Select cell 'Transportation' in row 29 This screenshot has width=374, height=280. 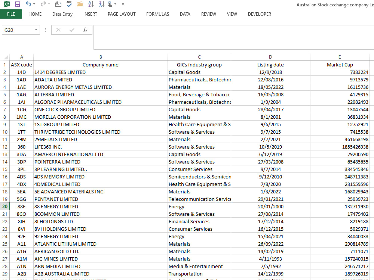coord(199,274)
